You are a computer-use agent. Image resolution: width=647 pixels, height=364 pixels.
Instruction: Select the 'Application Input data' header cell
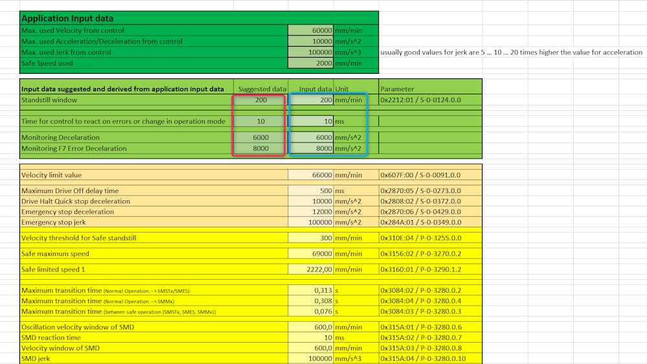point(67,19)
